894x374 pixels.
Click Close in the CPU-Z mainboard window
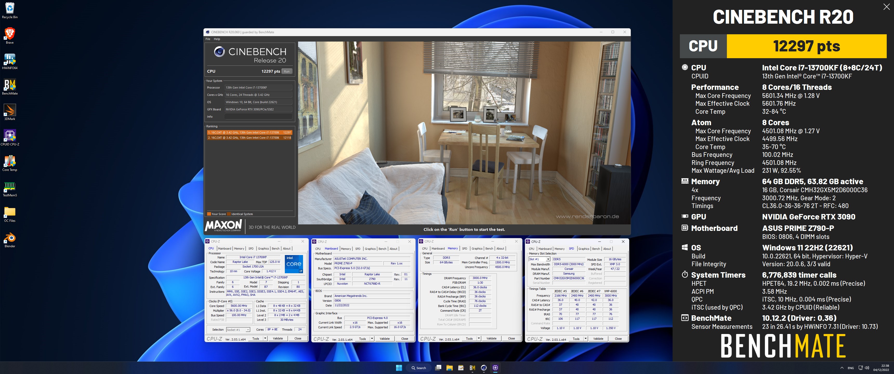click(x=405, y=339)
